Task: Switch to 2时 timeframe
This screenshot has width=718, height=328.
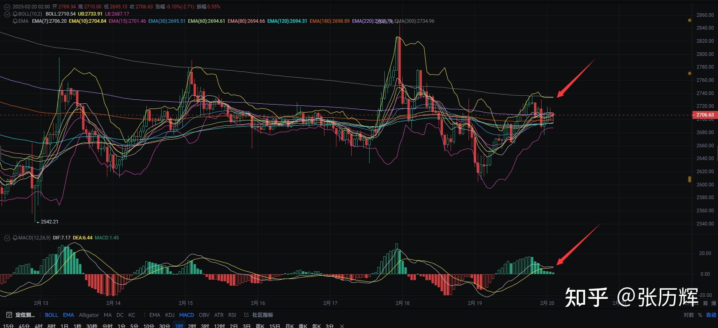Action: pyautogui.click(x=192, y=326)
